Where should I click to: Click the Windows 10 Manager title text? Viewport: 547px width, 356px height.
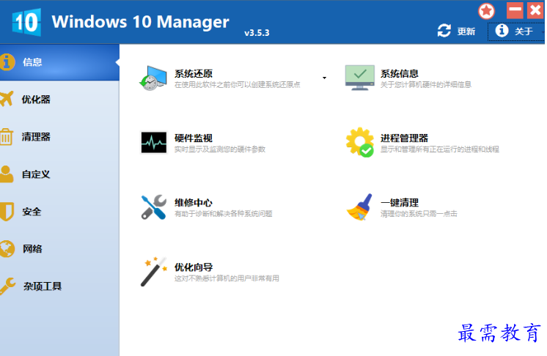click(140, 21)
